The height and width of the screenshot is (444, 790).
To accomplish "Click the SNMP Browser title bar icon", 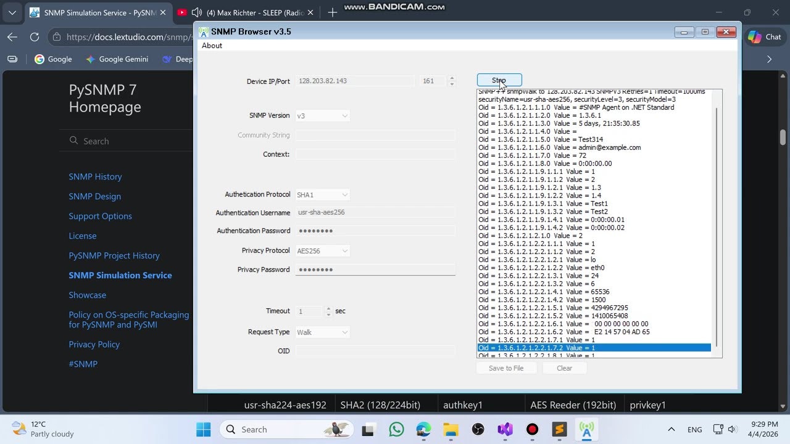I will click(x=204, y=32).
